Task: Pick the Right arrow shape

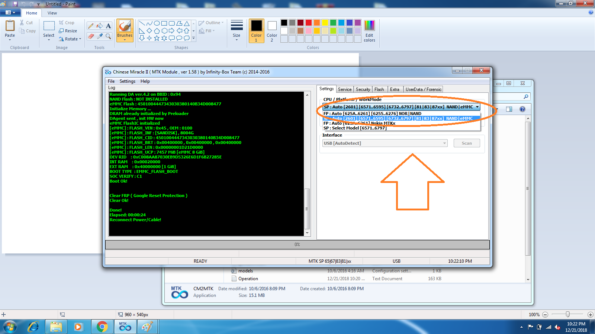Action: [171, 30]
